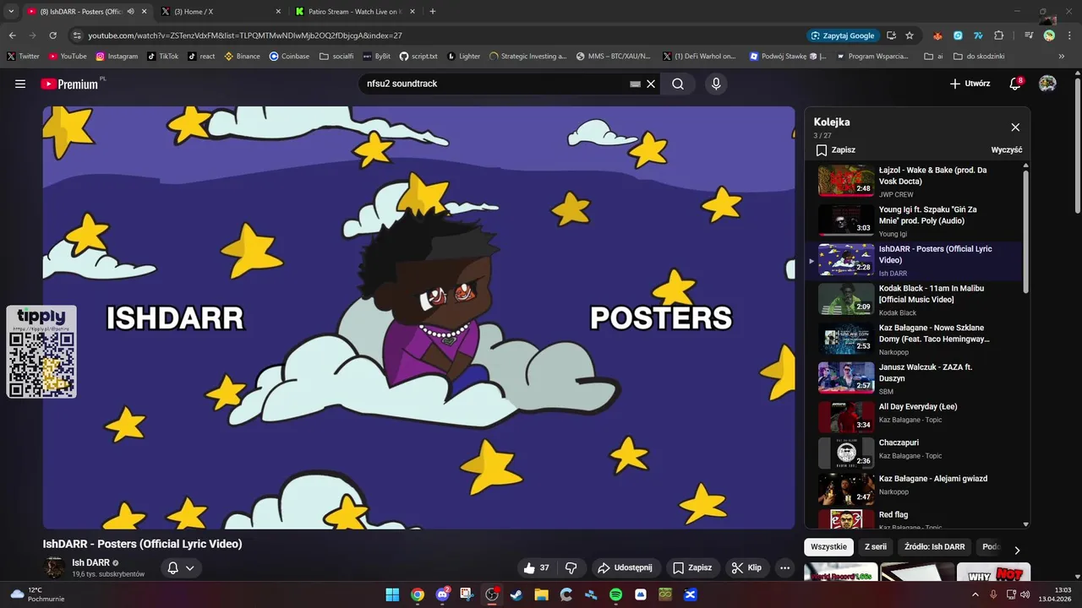Open Chrome media controls icon

1029,35
